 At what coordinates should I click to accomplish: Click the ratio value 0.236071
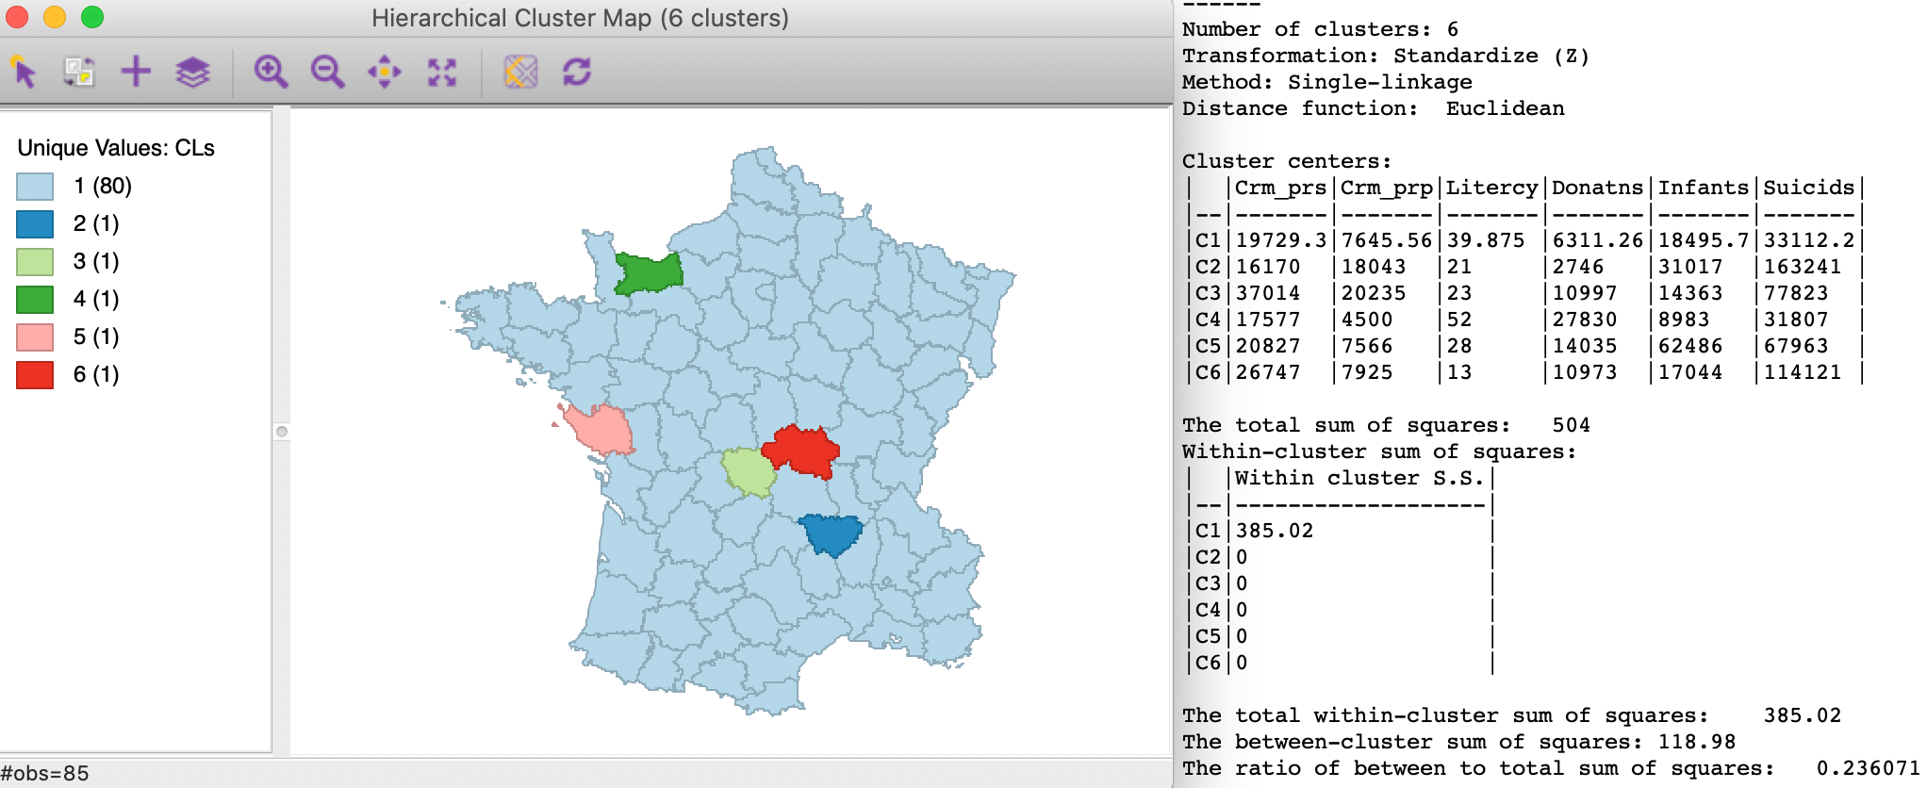pyautogui.click(x=1868, y=768)
